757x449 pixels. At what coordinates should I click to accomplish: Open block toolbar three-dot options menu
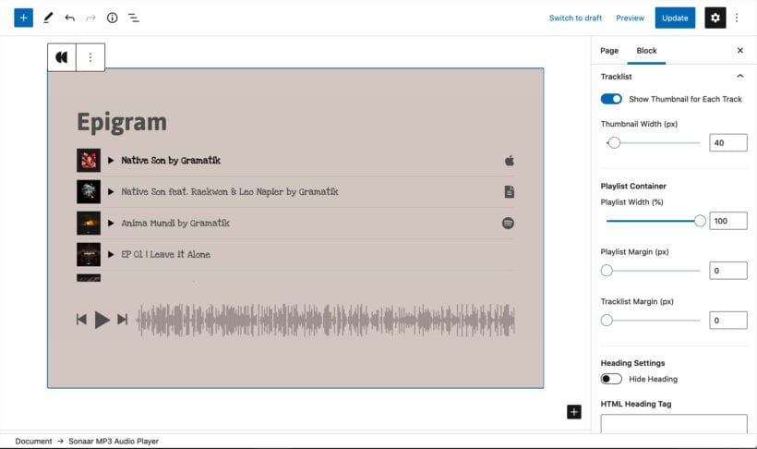click(90, 57)
